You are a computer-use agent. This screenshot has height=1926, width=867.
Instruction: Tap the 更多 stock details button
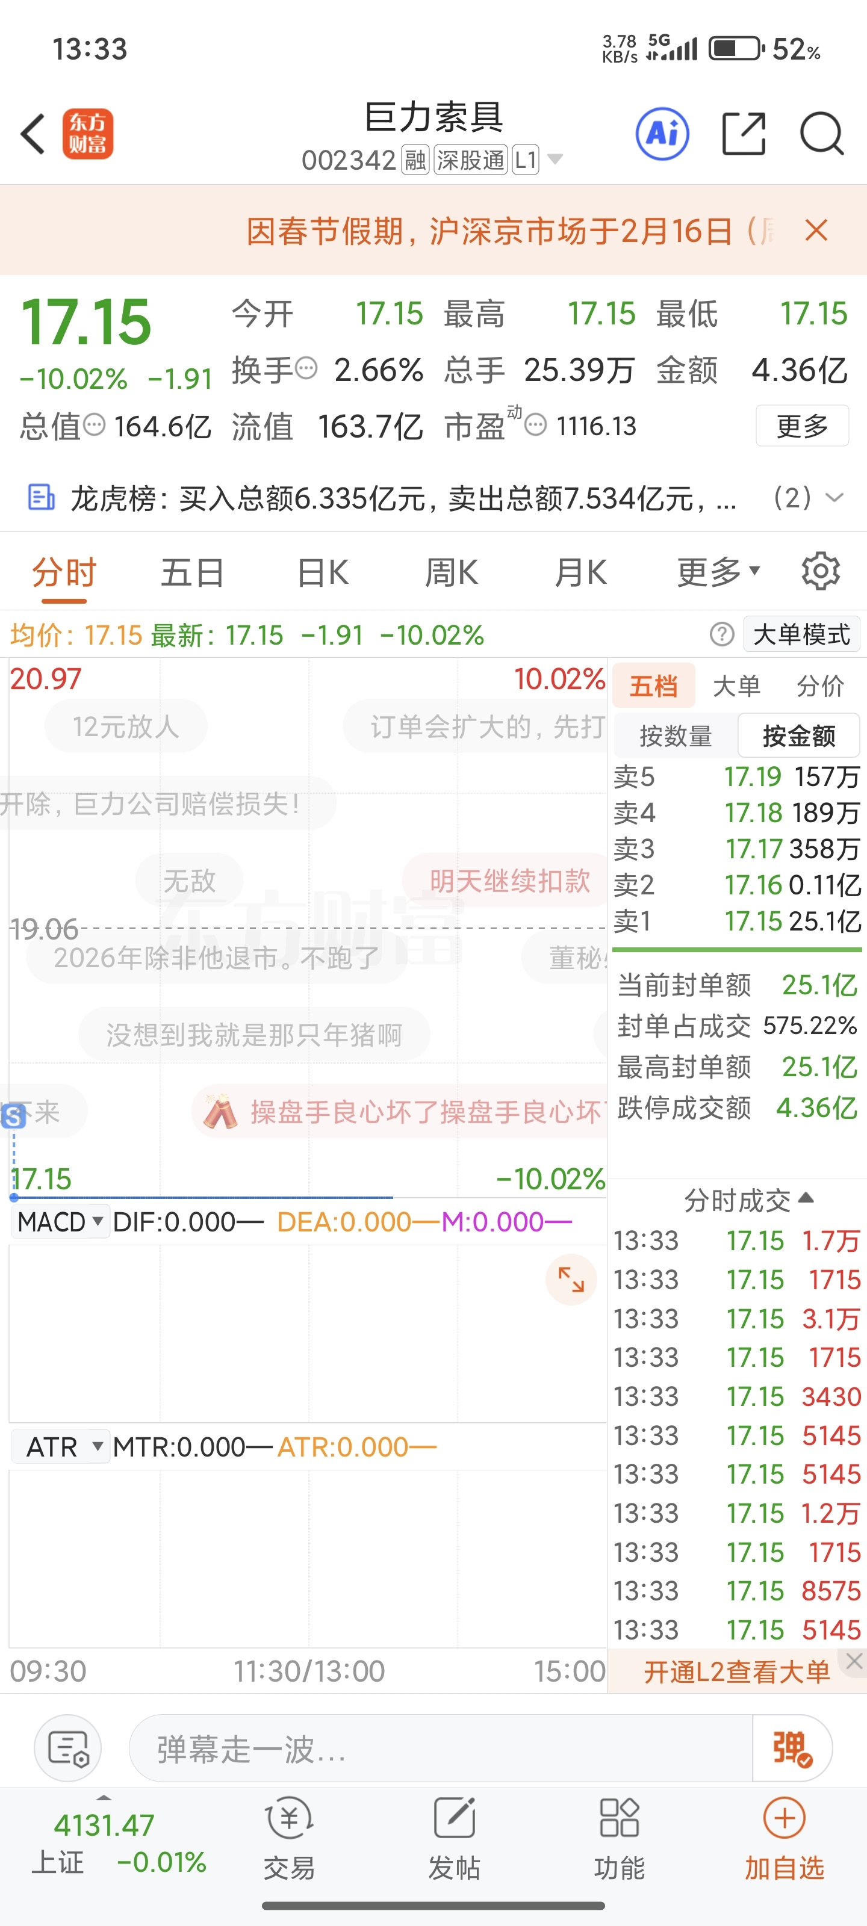(802, 426)
